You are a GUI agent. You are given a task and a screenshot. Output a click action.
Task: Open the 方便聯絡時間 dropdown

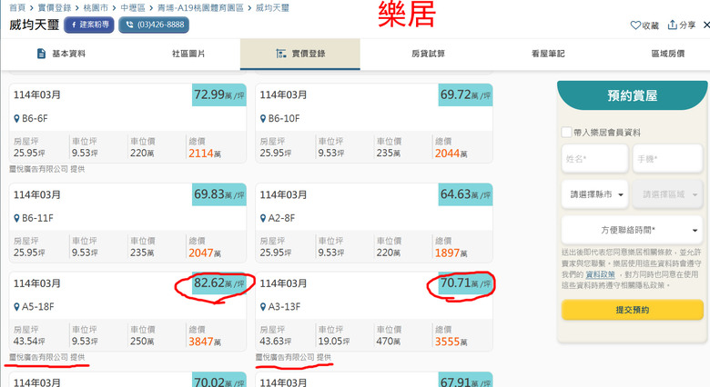pyautogui.click(x=632, y=230)
